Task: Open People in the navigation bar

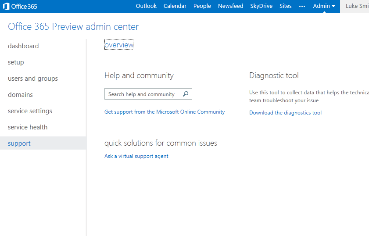Action: [x=202, y=6]
